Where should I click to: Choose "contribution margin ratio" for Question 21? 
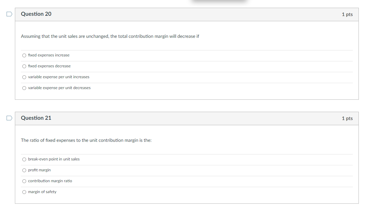(x=24, y=181)
